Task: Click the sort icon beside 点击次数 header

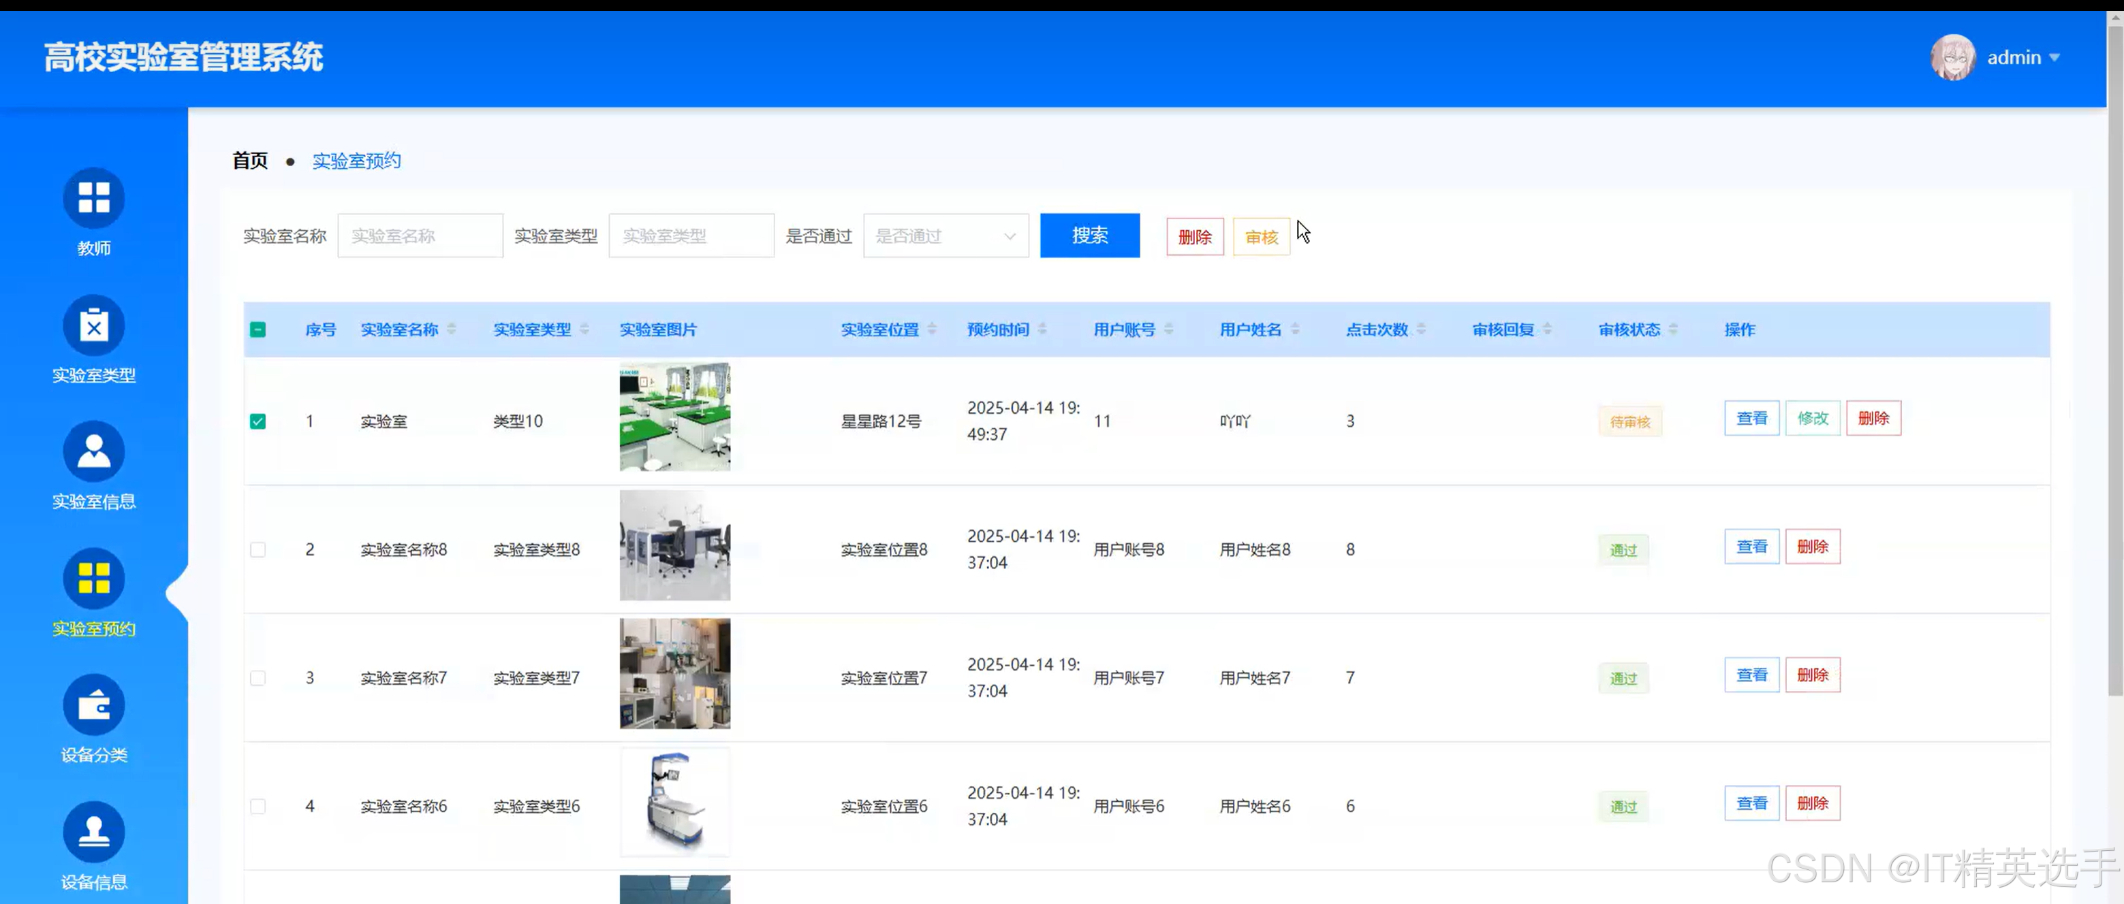Action: [1422, 329]
